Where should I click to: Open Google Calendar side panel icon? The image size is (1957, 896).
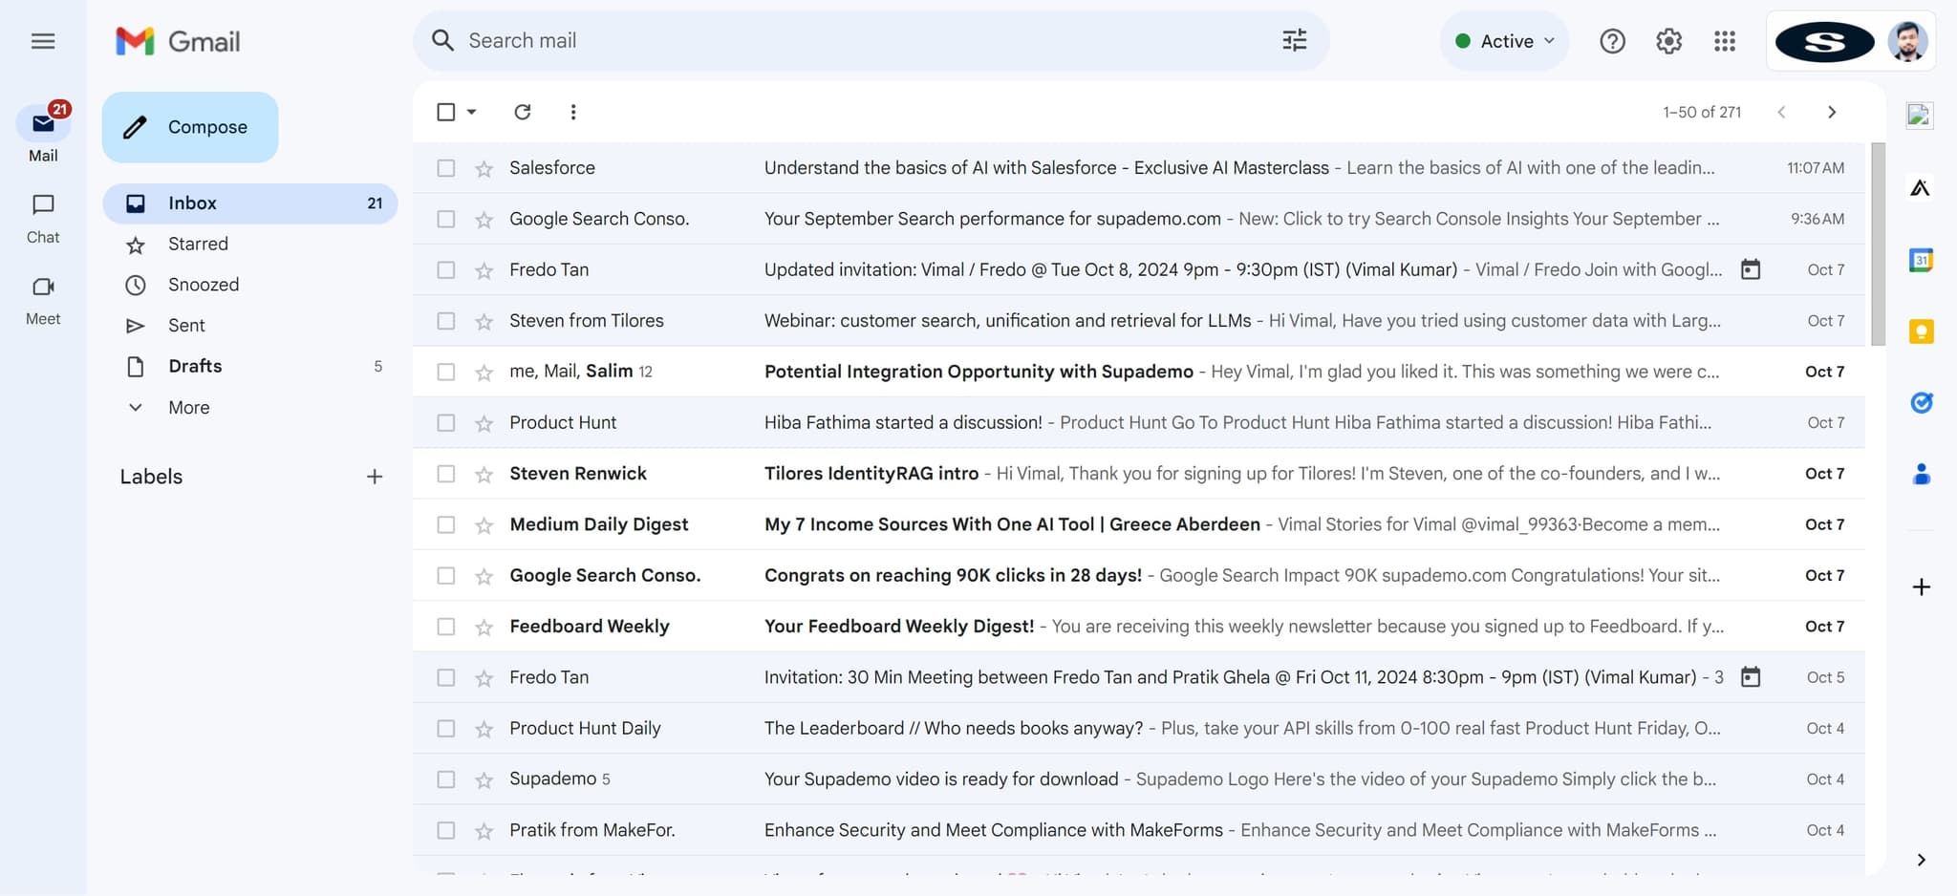point(1921,260)
